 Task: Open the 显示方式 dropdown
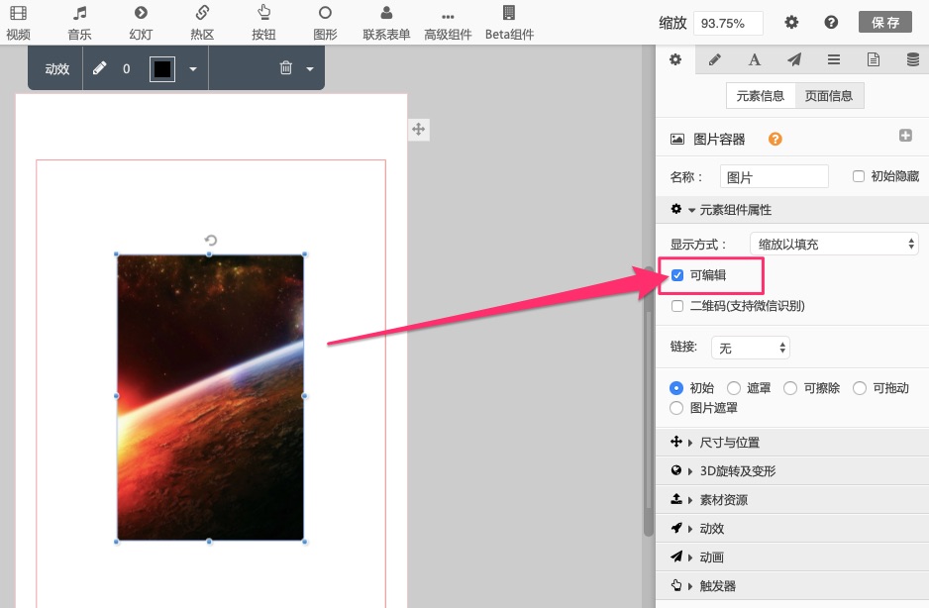[x=834, y=244]
